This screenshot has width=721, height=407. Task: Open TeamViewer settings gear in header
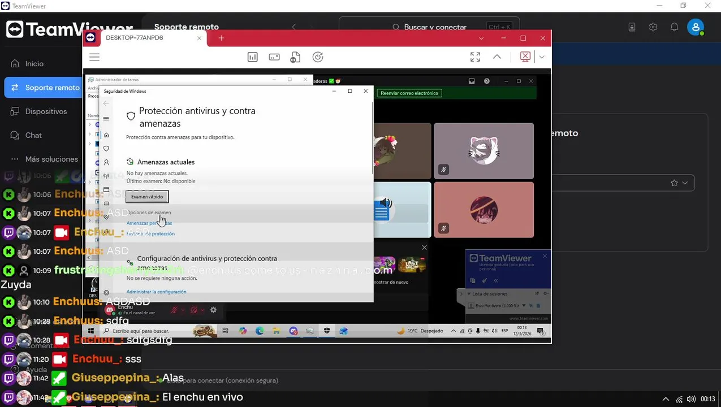pos(653,27)
